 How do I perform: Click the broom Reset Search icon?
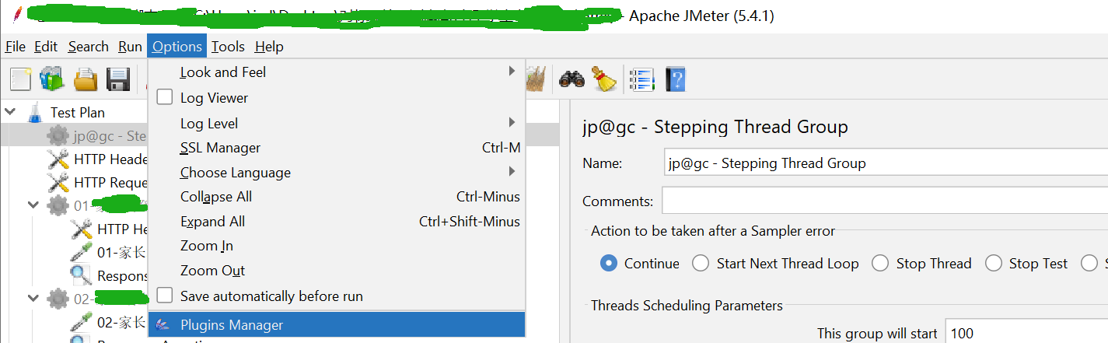click(604, 79)
